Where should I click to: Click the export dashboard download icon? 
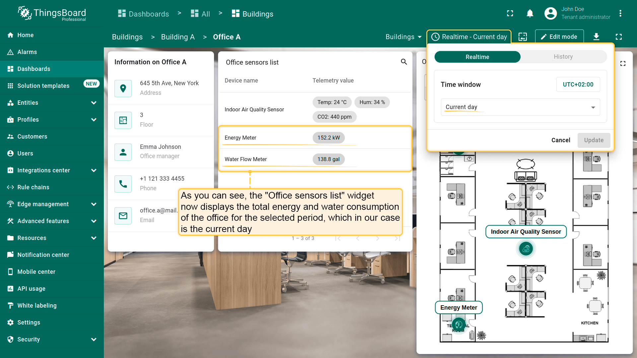click(x=596, y=37)
